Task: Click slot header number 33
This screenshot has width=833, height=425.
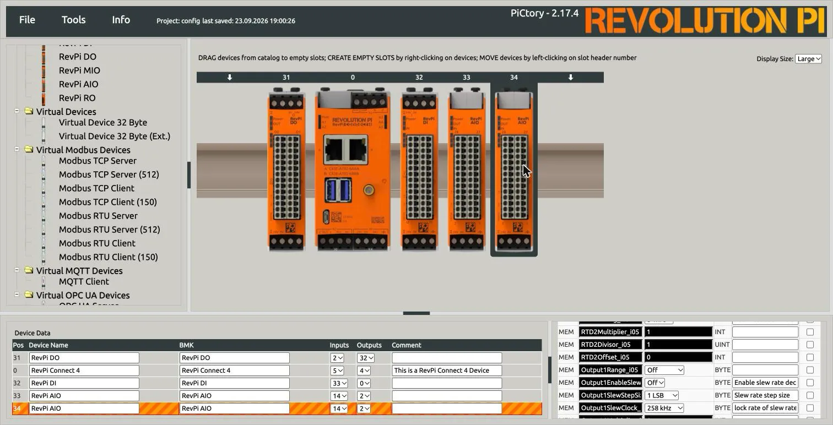Action: pos(467,78)
